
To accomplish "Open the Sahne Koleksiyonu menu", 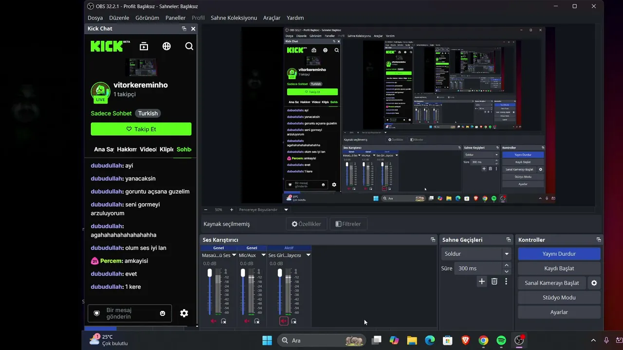I will (x=234, y=18).
